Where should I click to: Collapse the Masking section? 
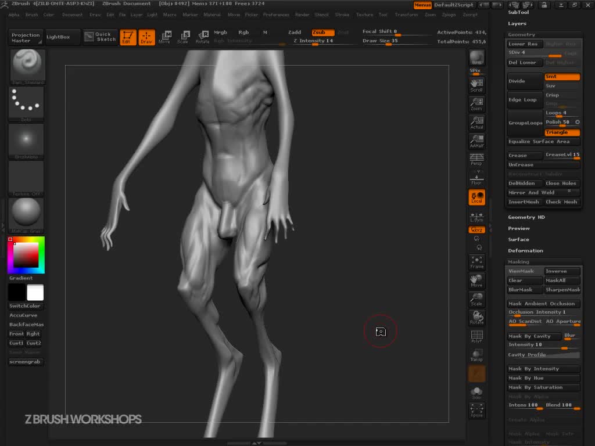point(518,262)
